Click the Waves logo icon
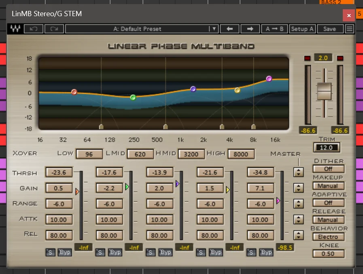The height and width of the screenshot is (274, 363). (x=15, y=29)
